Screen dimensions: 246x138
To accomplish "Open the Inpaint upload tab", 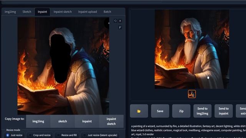I will click(x=87, y=12).
